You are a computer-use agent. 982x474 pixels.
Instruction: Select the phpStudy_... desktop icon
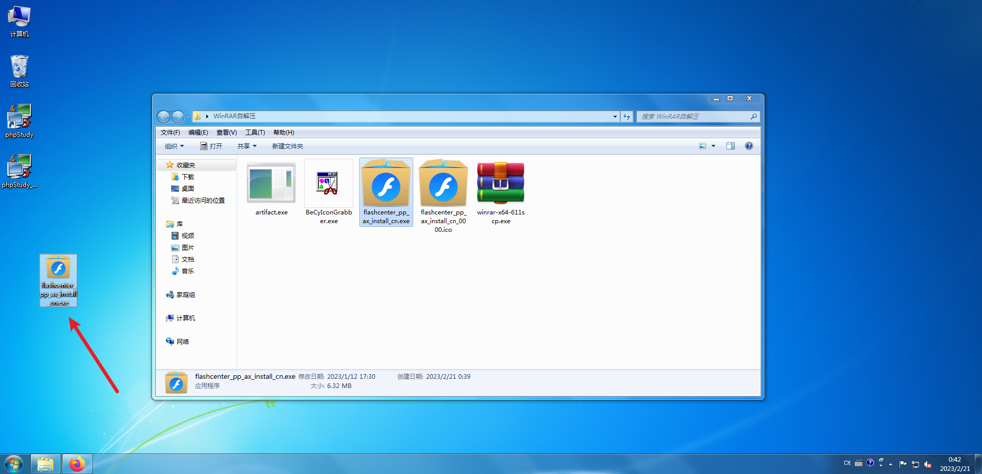19,171
